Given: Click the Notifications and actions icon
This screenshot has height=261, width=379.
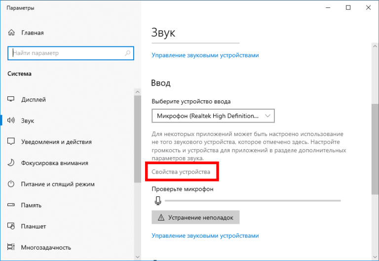Looking at the screenshot, I should point(11,142).
